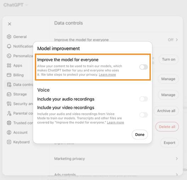Open Learn more link under model improvement
Viewport: 187px width, 180px height.
tap(107, 75)
